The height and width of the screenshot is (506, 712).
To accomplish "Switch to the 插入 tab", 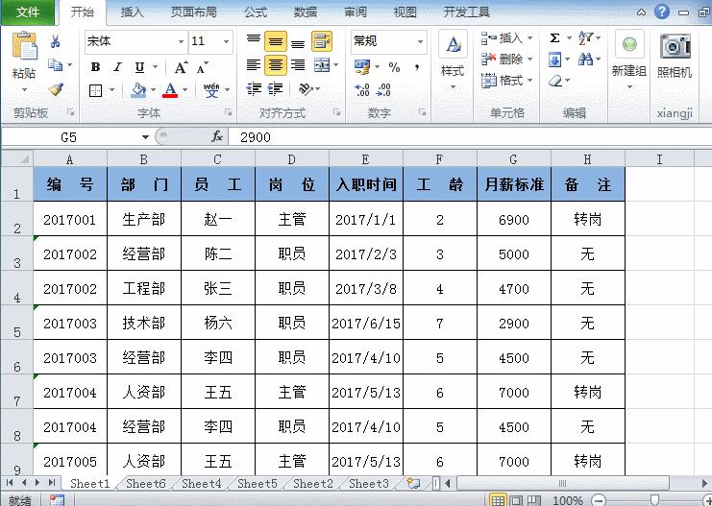I will 133,12.
